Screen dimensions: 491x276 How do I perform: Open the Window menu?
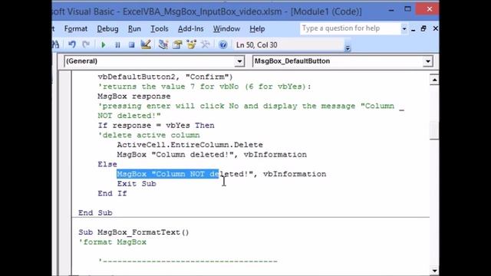click(x=226, y=29)
